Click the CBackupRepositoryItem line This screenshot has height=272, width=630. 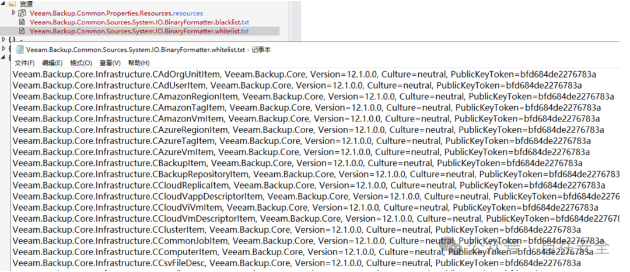coord(316,175)
